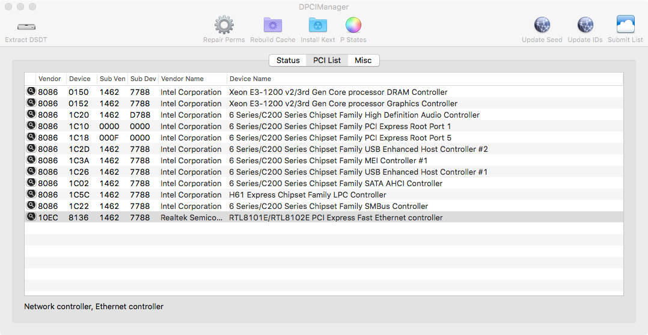Select H61 Express Chipset LPC Controller text
The height and width of the screenshot is (335, 648).
click(x=308, y=195)
